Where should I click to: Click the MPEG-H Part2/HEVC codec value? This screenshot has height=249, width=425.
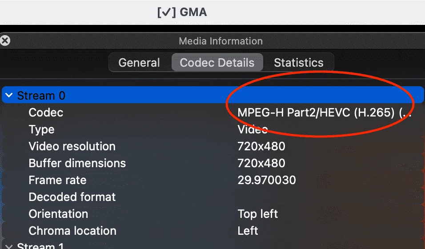click(324, 112)
